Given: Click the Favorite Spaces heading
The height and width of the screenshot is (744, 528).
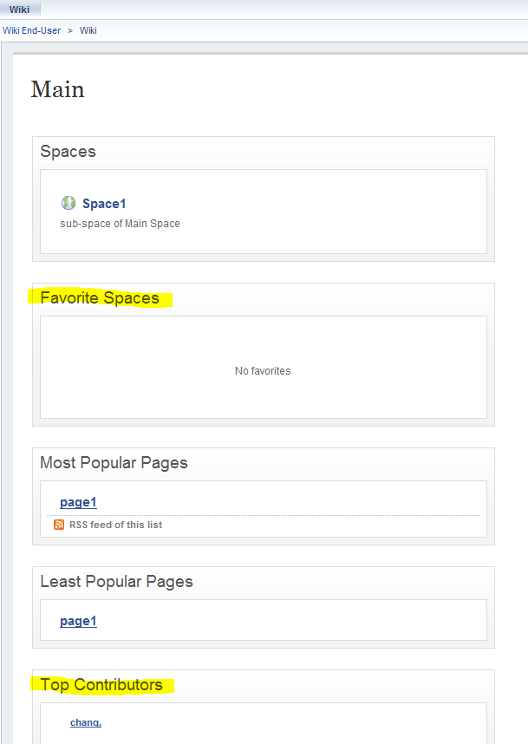Looking at the screenshot, I should [100, 298].
